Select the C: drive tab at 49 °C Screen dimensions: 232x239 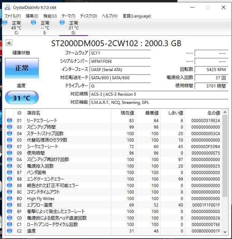(16, 27)
